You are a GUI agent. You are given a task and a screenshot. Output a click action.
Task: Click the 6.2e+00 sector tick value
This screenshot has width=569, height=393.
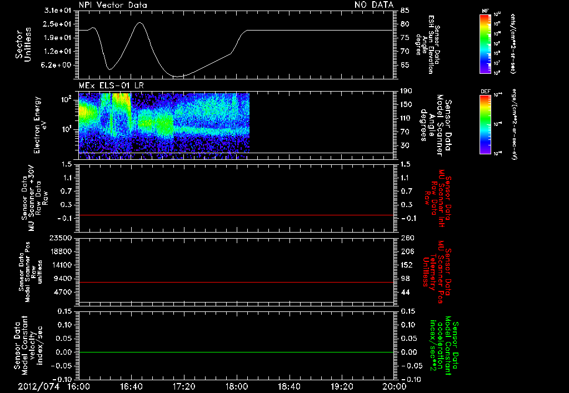tap(57, 65)
